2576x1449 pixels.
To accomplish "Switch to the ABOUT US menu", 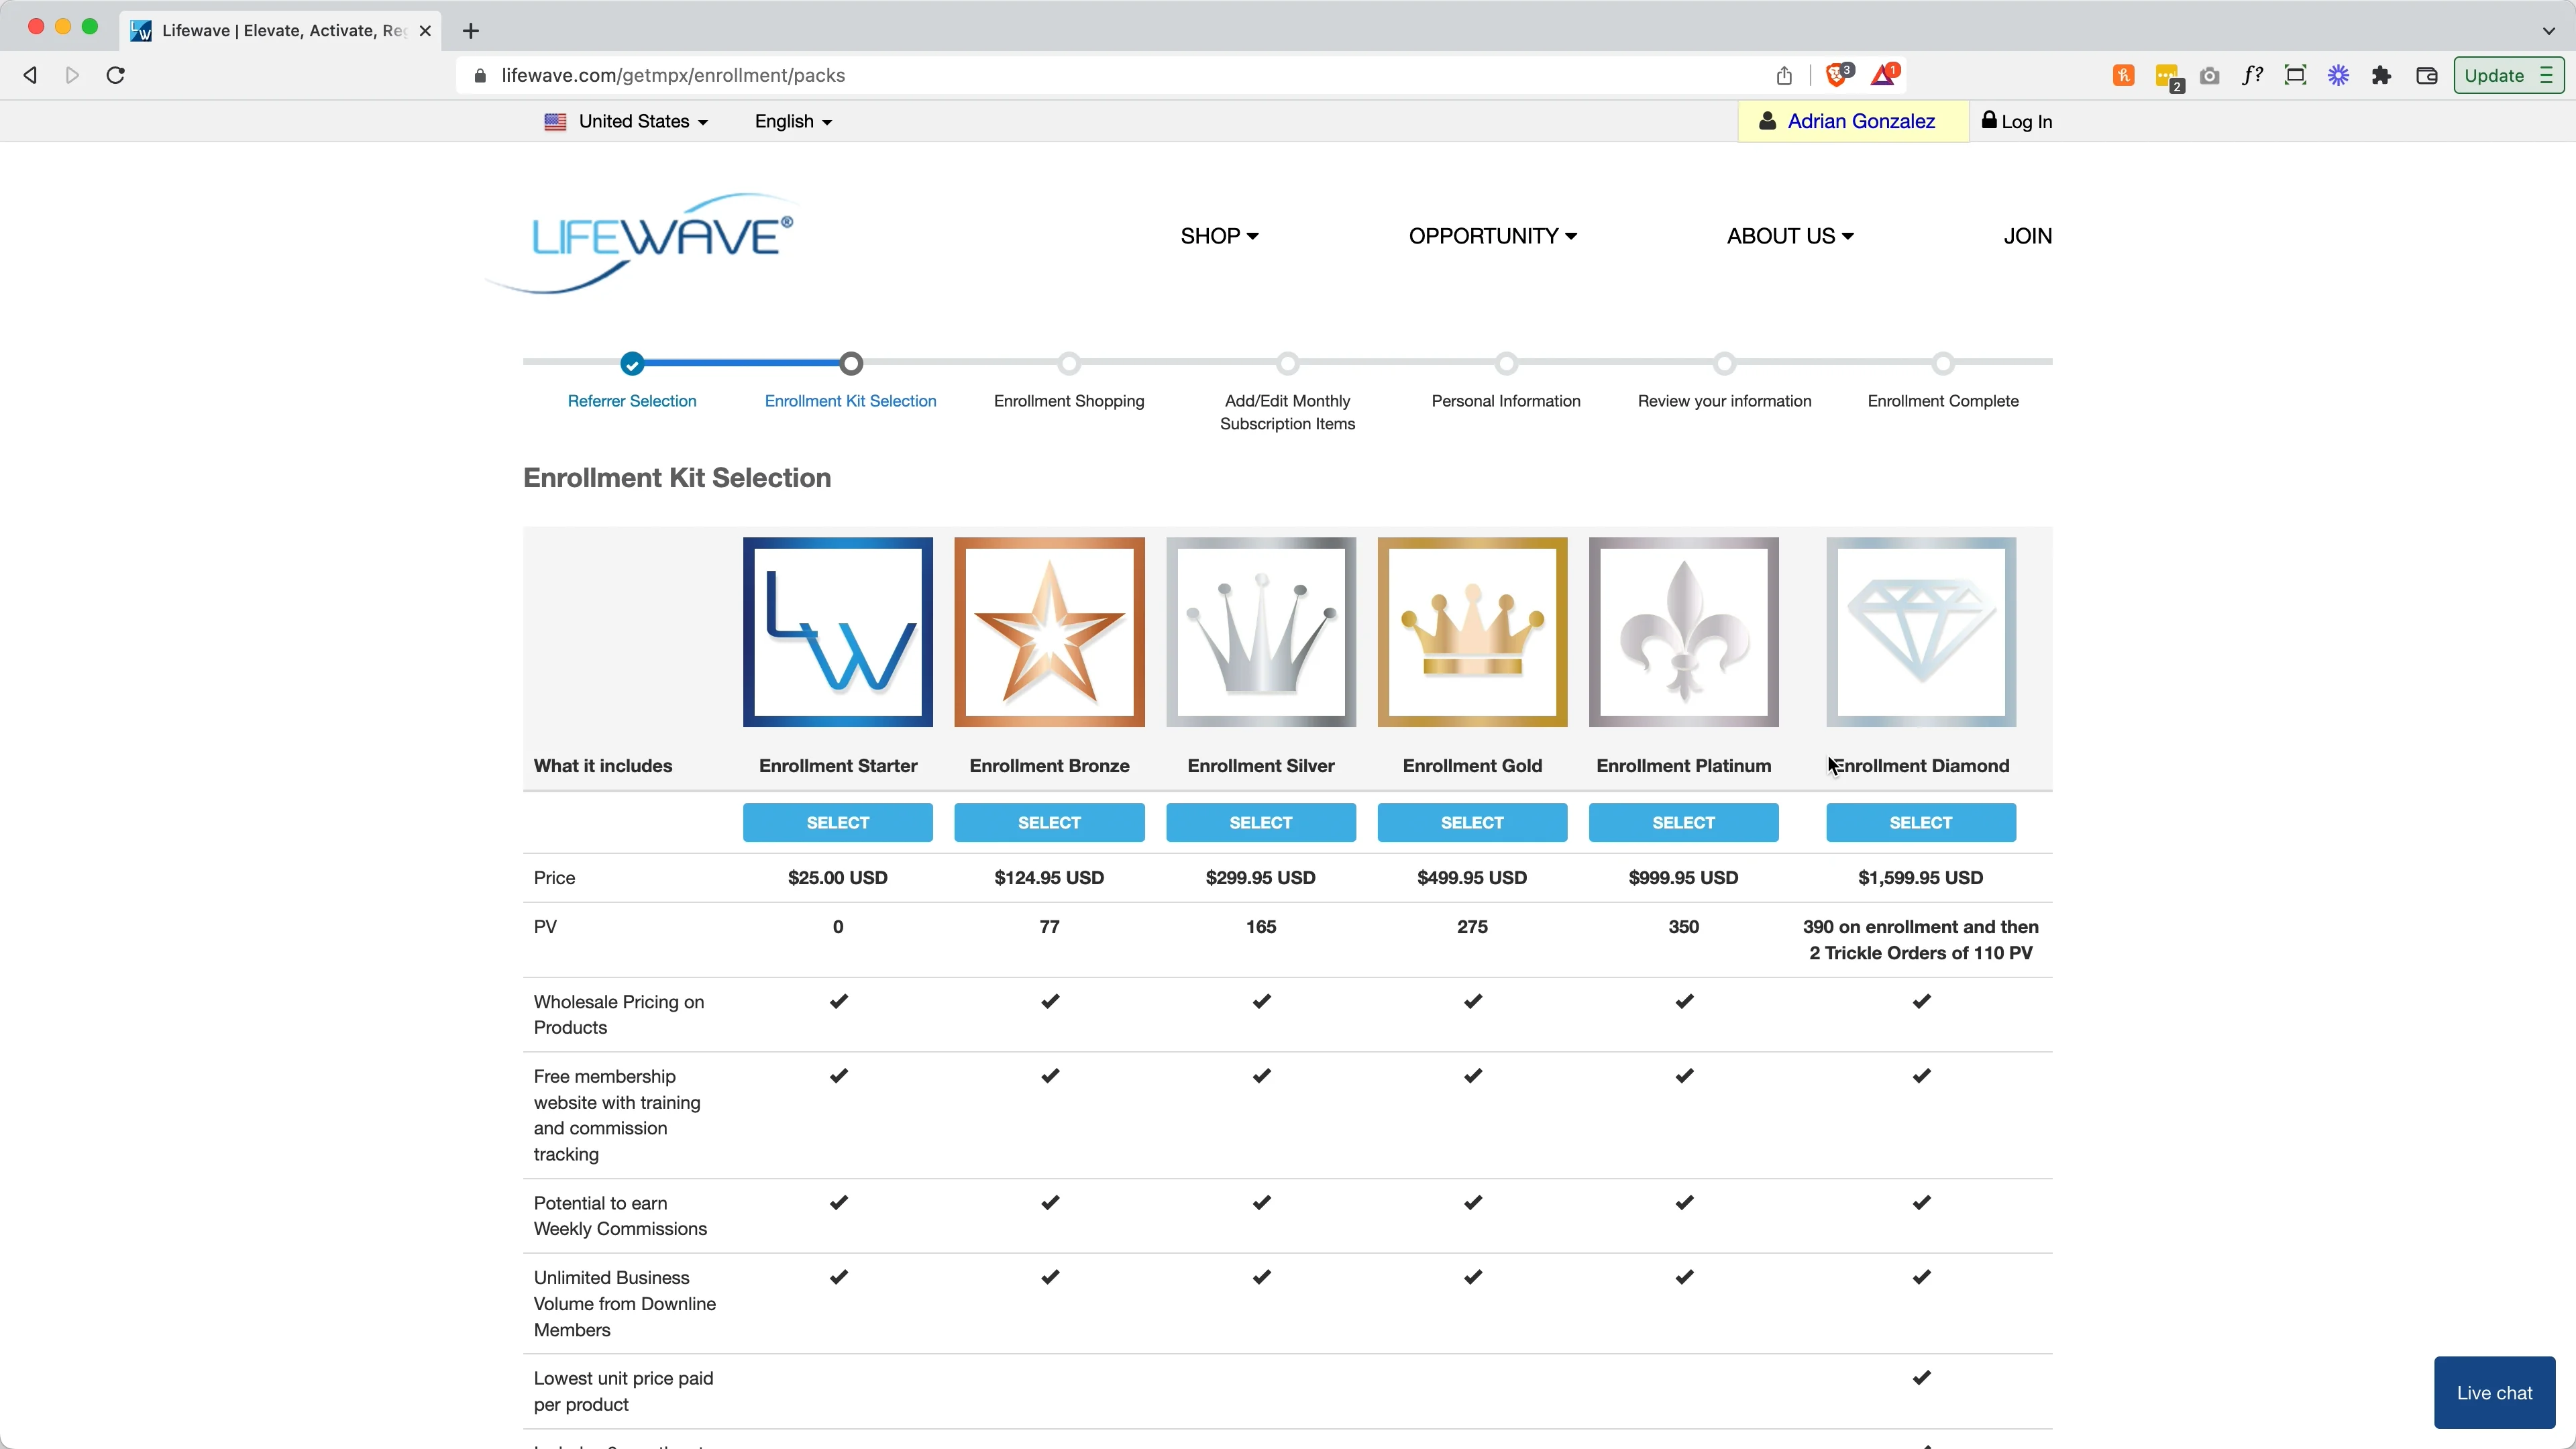I will tap(1789, 235).
